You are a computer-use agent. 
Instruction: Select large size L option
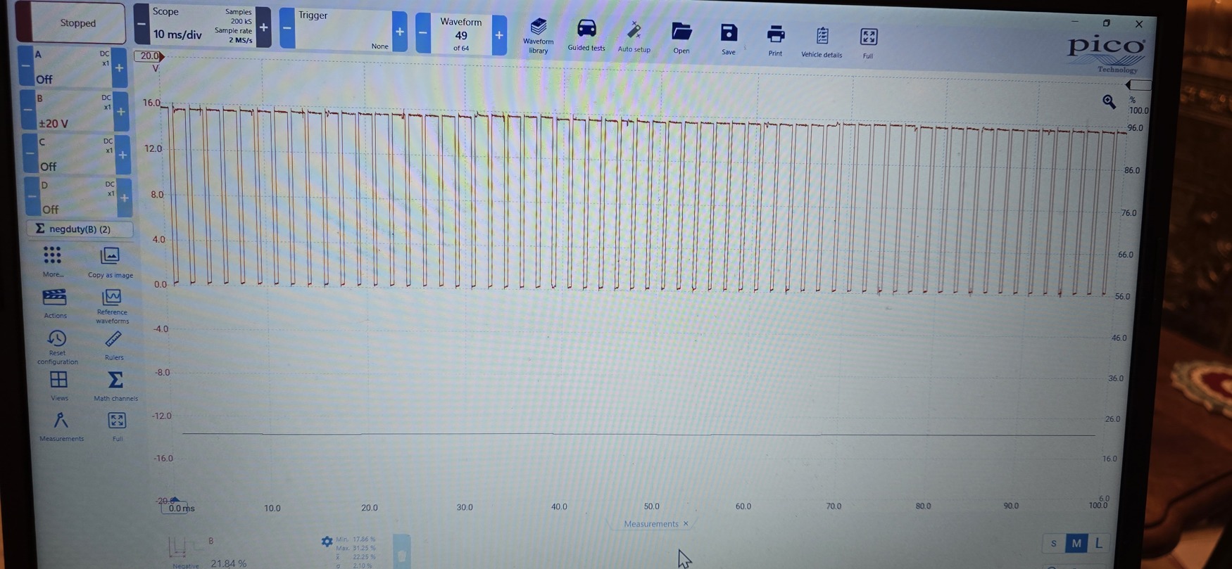[x=1098, y=543]
